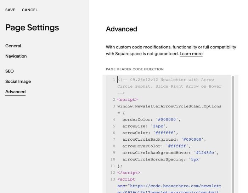
Task: Click the arrowColor '#ffffff' value
Action: coord(164,133)
